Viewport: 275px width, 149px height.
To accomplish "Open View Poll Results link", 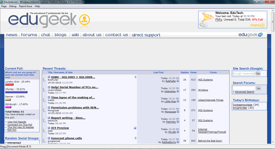I will click(17, 122).
